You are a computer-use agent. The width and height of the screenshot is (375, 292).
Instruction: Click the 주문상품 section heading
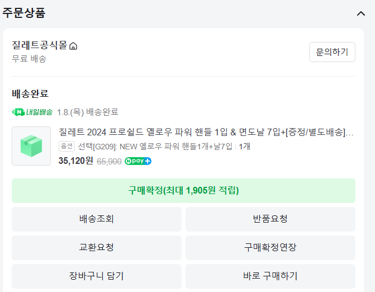24,12
